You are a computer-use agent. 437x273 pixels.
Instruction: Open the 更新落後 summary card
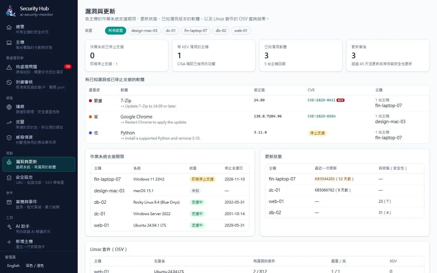tap(388, 56)
